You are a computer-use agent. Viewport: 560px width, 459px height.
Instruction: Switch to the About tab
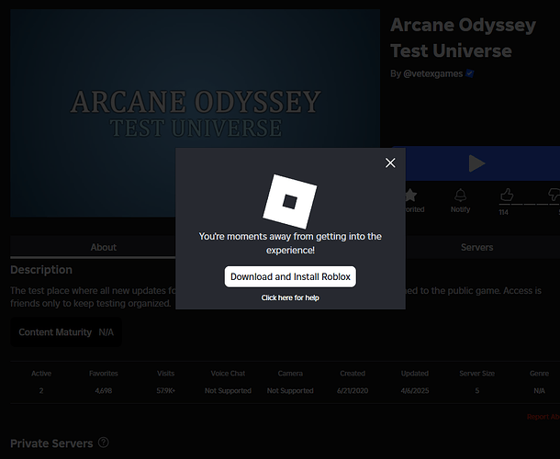click(104, 247)
